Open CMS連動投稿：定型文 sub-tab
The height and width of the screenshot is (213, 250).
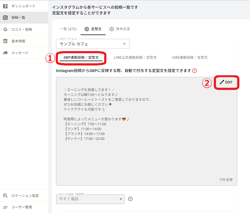[x=190, y=58]
